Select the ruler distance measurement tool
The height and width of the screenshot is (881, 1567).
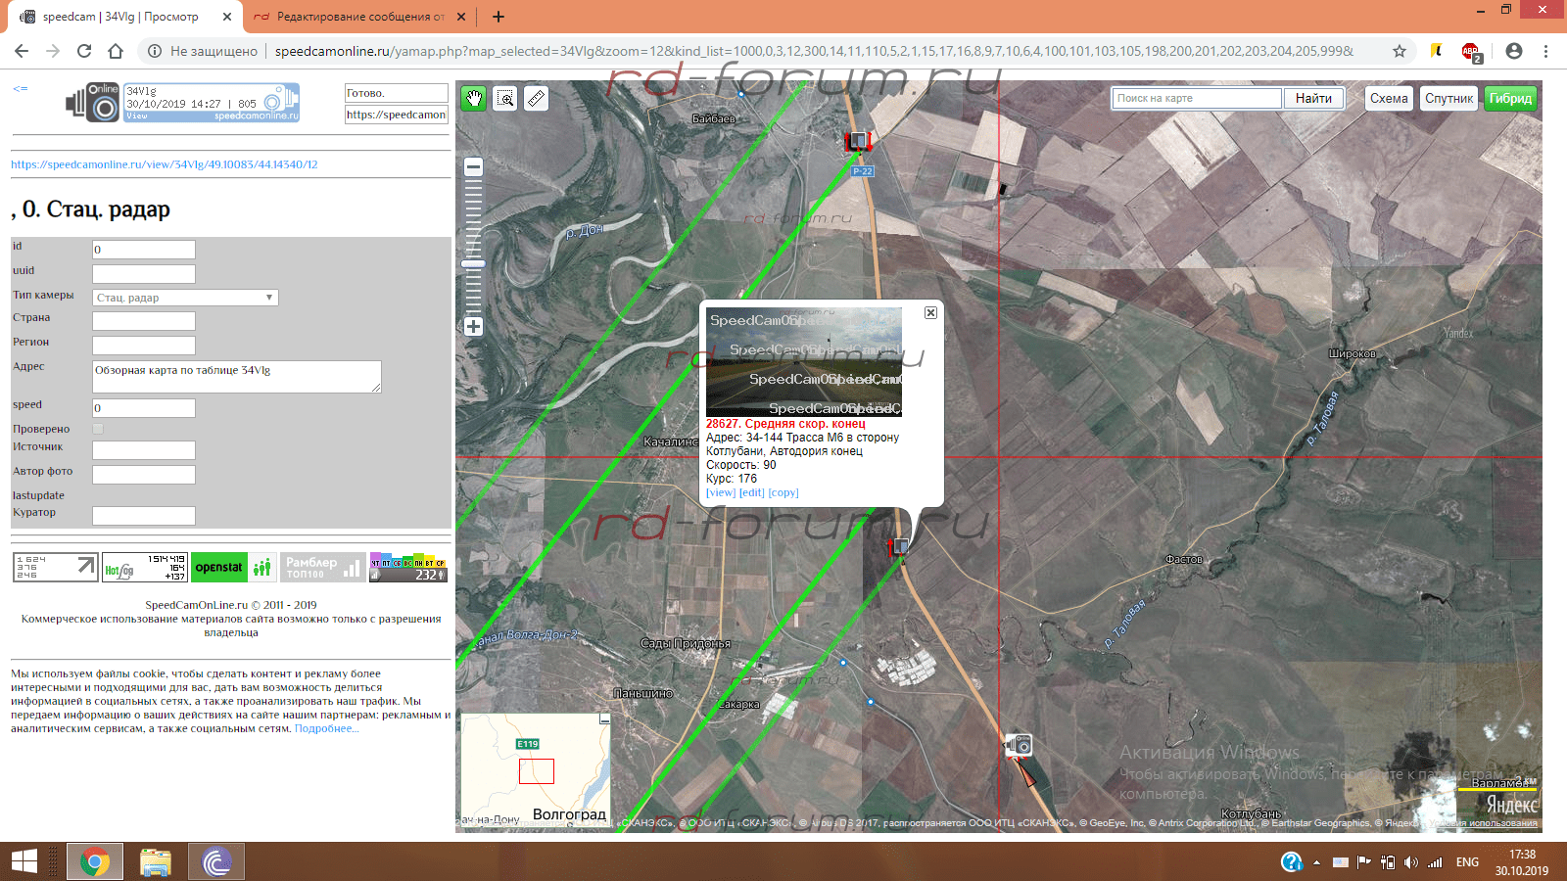click(537, 98)
